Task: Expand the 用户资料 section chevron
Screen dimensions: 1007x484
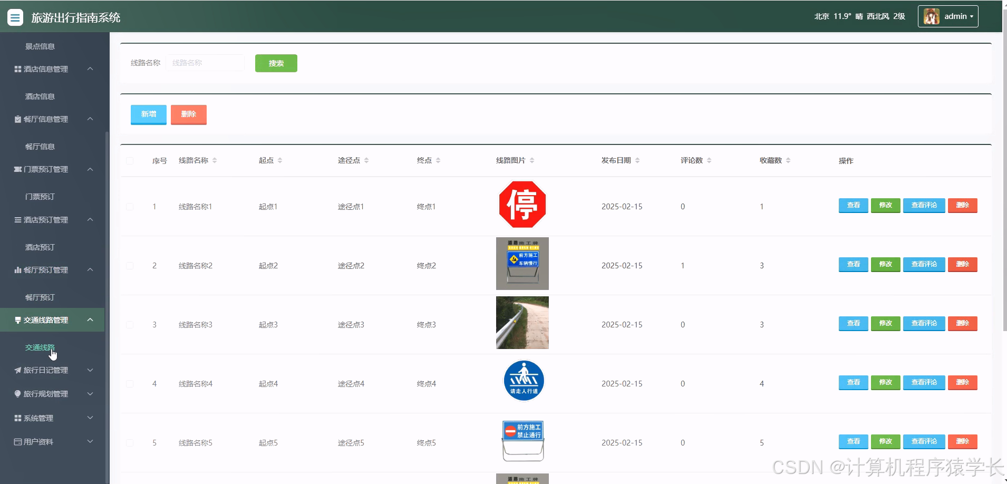Action: point(90,442)
